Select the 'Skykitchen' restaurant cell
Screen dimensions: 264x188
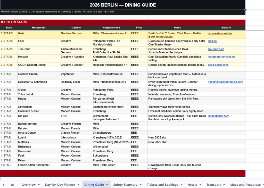point(39,107)
